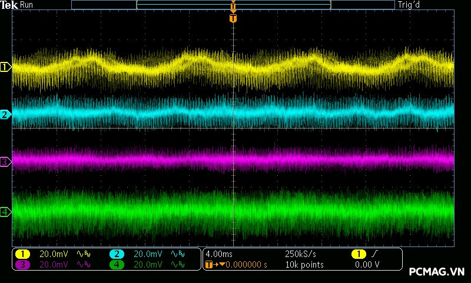Click the Run acquisition status label
This screenshot has height=283, width=471.
pyautogui.click(x=26, y=5)
